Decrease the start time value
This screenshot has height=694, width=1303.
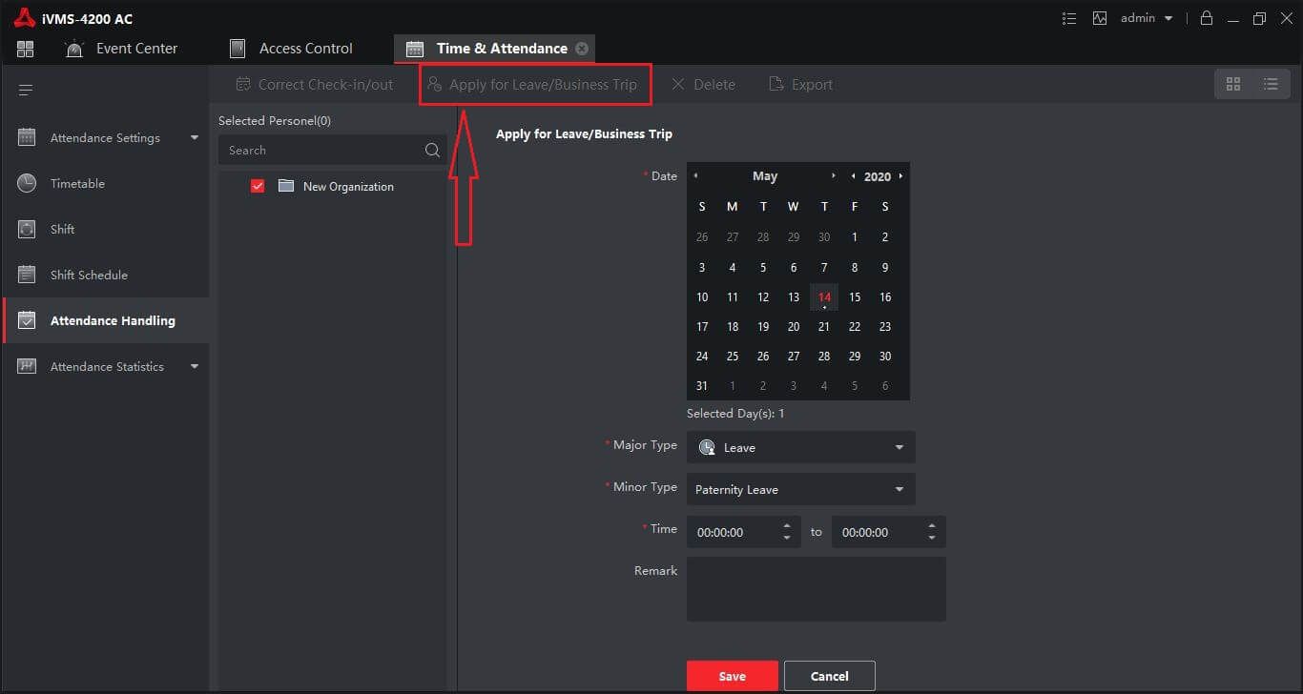click(787, 539)
